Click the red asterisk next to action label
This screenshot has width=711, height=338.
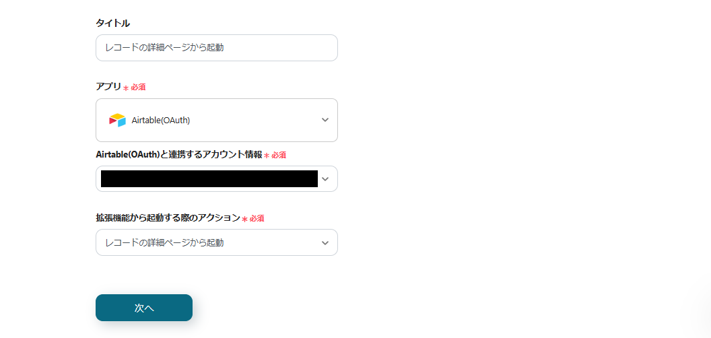[244, 219]
